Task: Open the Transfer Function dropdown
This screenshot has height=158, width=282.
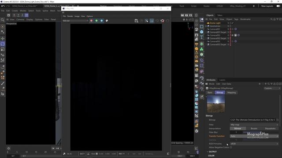Action: click(x=254, y=136)
